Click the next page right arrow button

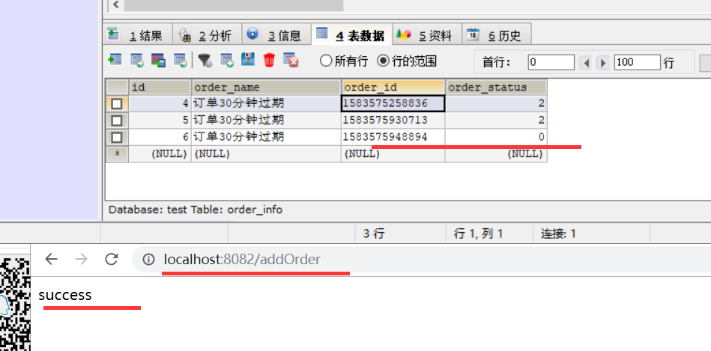[603, 63]
